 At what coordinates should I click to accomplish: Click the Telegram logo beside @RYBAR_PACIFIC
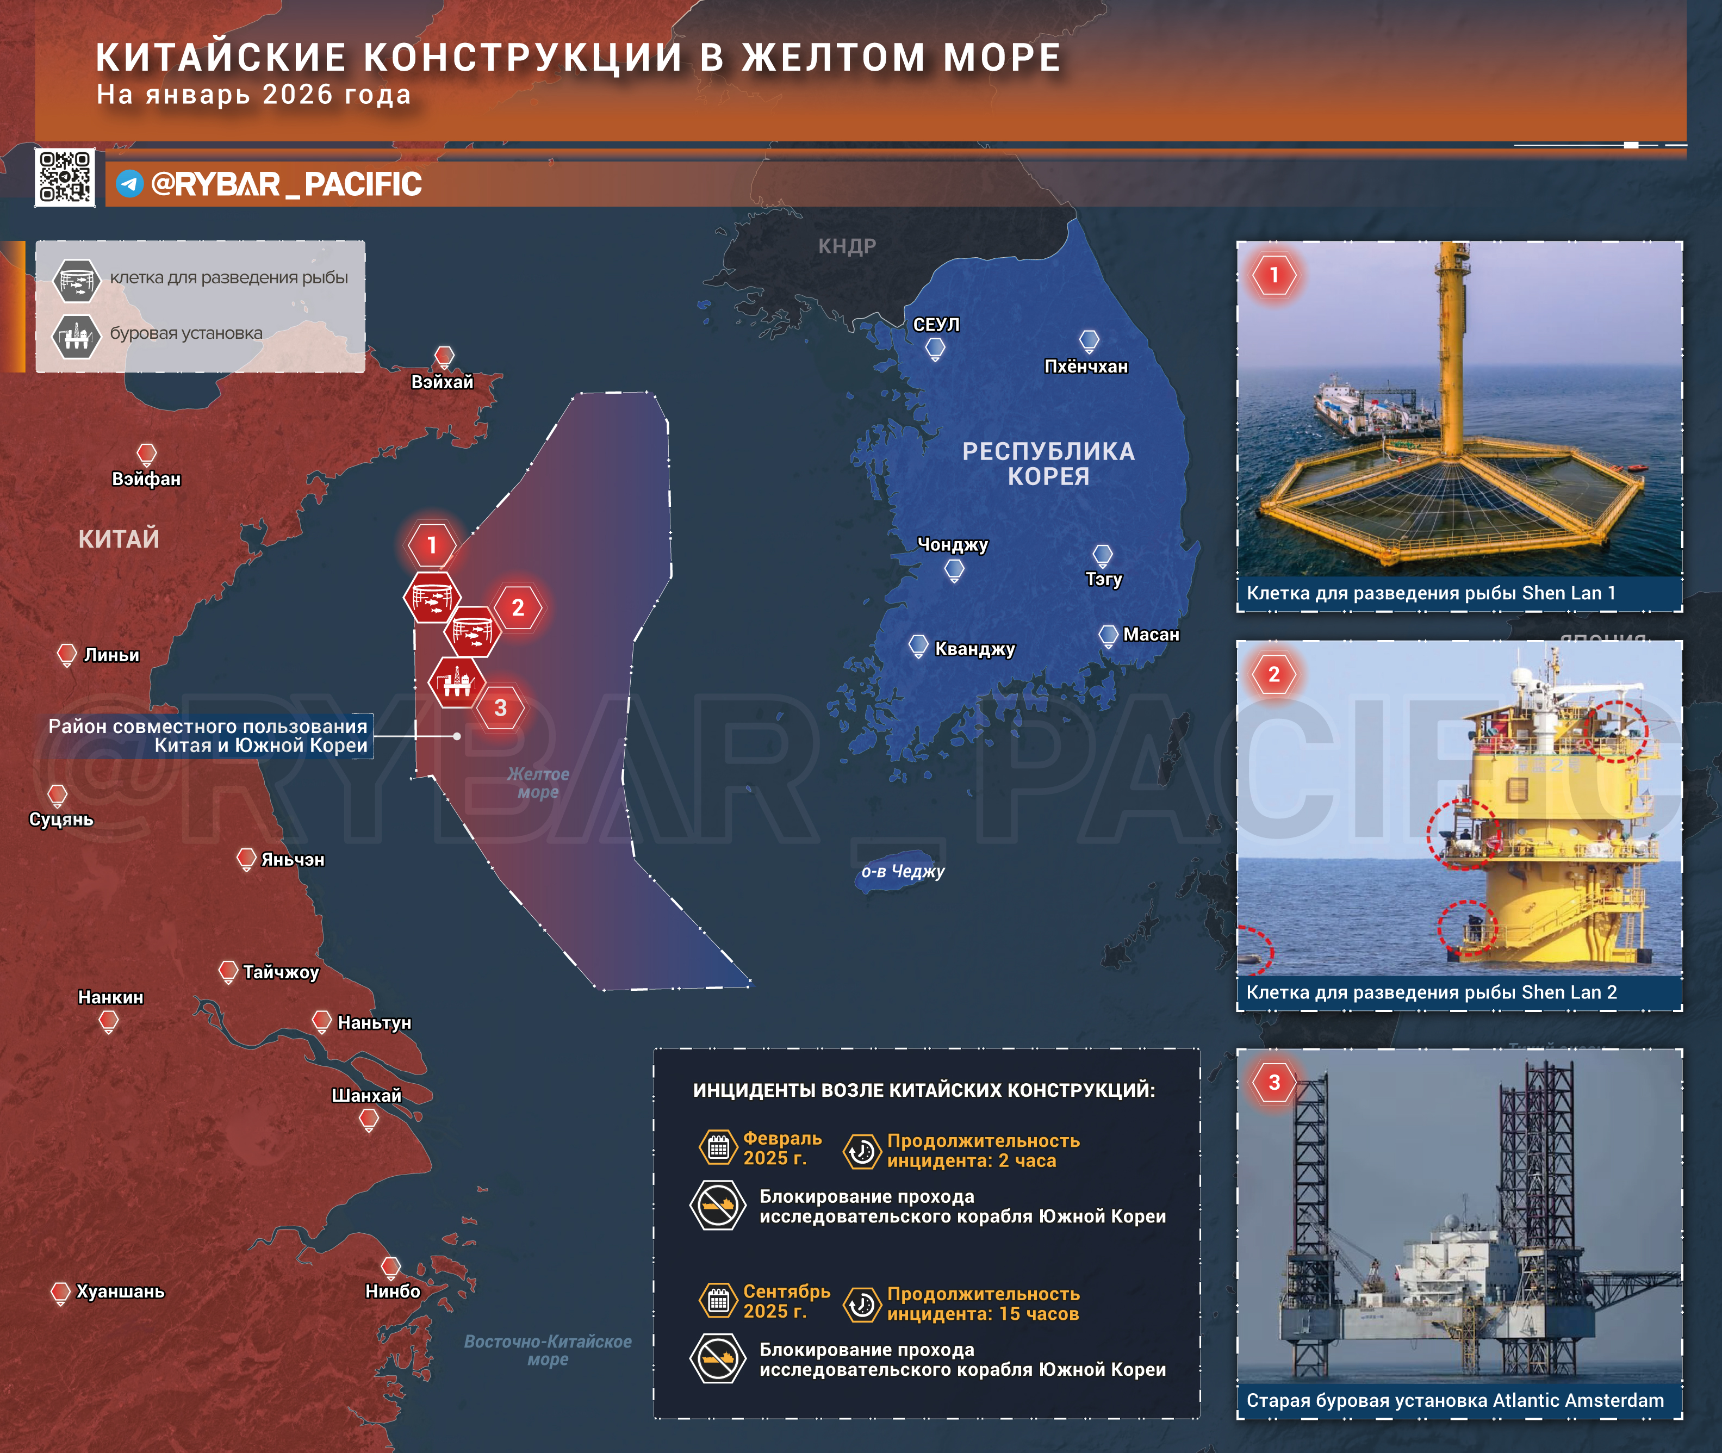129,183
